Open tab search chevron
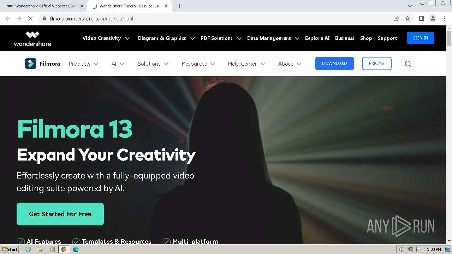The width and height of the screenshot is (452, 254). coord(410,6)
